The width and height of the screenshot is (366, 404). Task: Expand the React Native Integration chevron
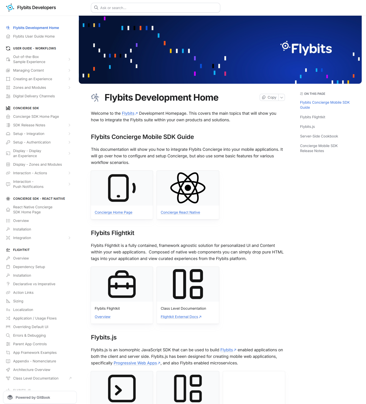pos(69,238)
